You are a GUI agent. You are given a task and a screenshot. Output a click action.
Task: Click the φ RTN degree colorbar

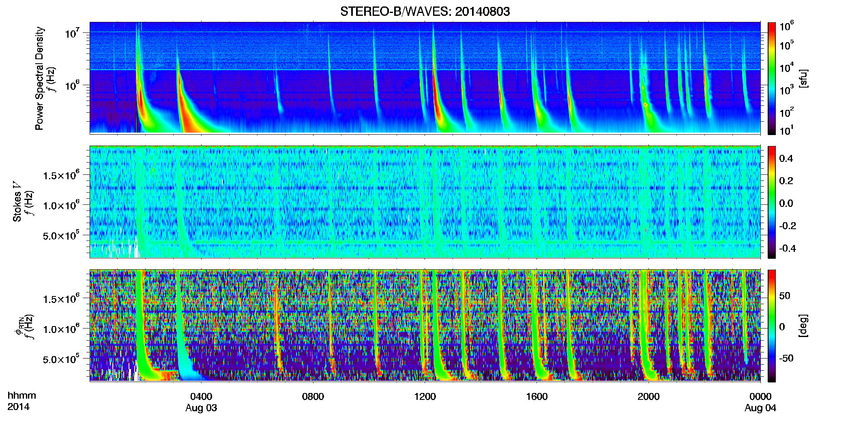(772, 326)
